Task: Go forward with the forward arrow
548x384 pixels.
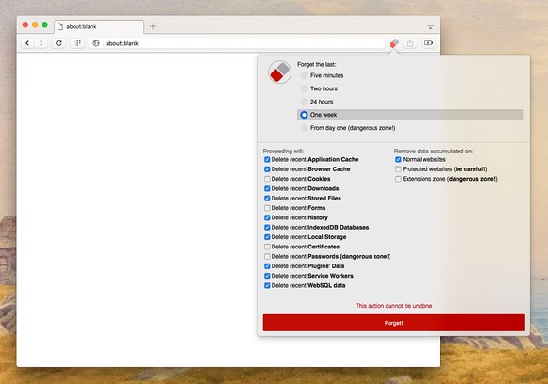Action: coord(41,43)
